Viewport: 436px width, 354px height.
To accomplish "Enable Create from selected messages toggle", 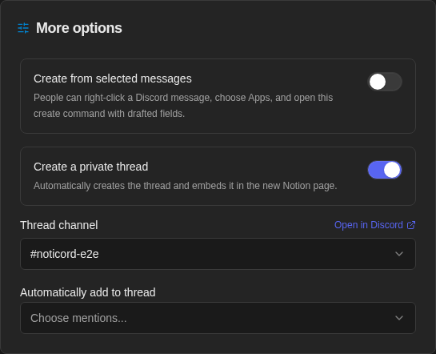I will (x=385, y=82).
